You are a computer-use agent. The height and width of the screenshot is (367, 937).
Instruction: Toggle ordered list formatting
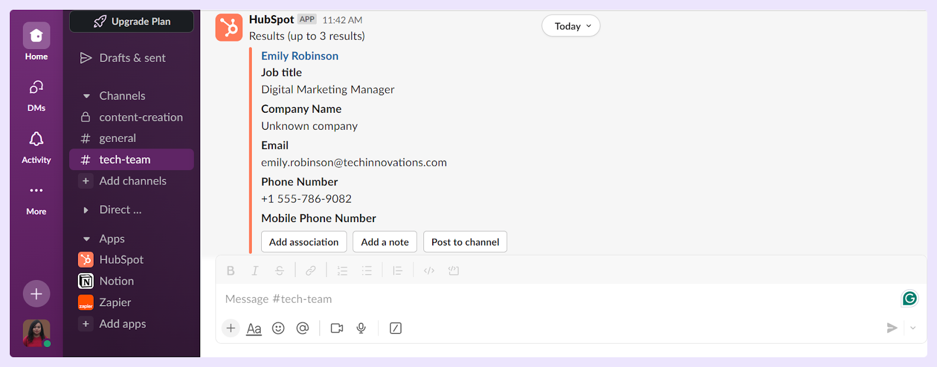pyautogui.click(x=343, y=271)
